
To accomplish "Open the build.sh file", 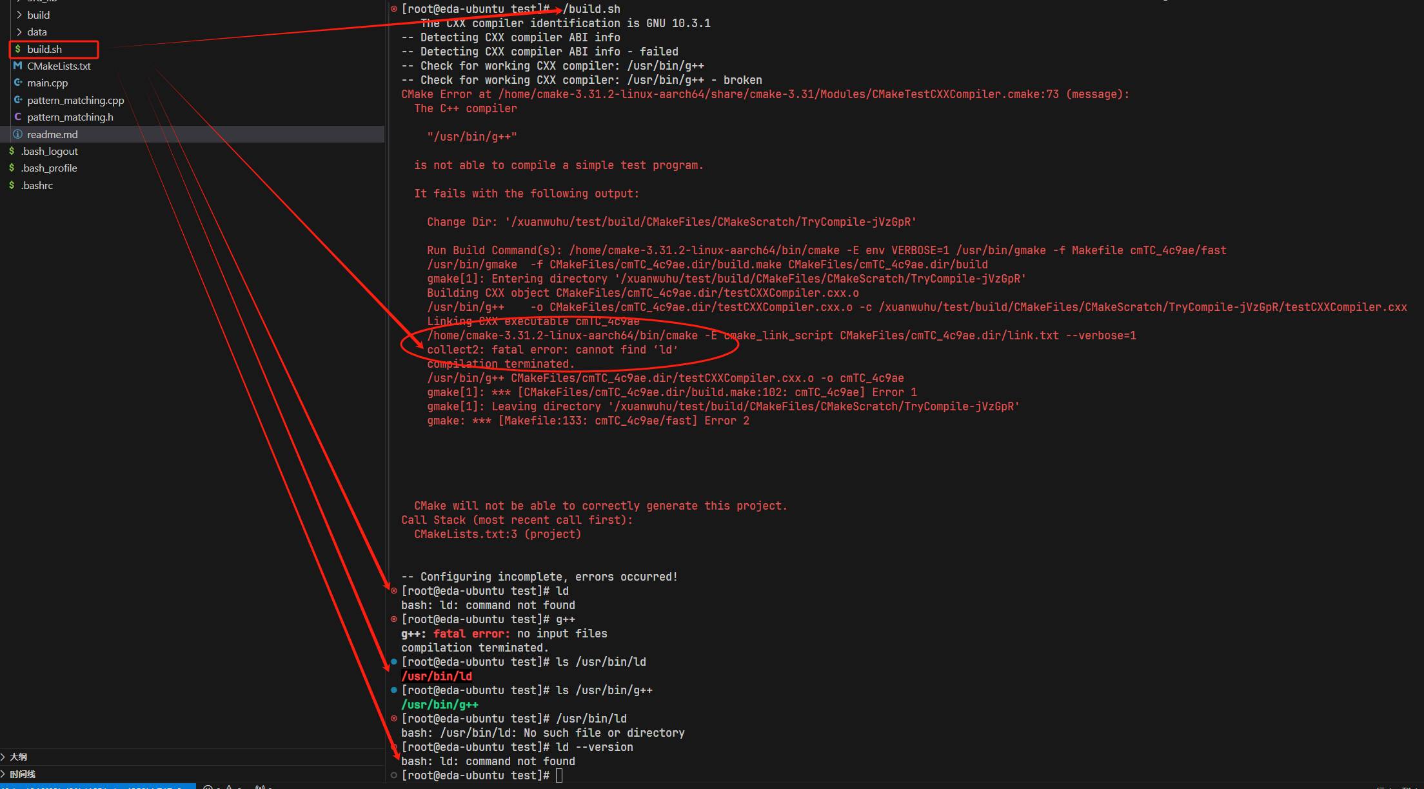I will tap(44, 49).
